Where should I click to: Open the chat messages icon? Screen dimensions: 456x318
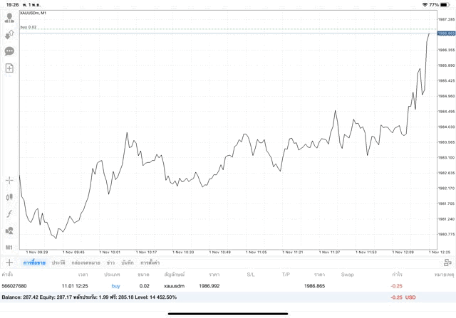[9, 51]
